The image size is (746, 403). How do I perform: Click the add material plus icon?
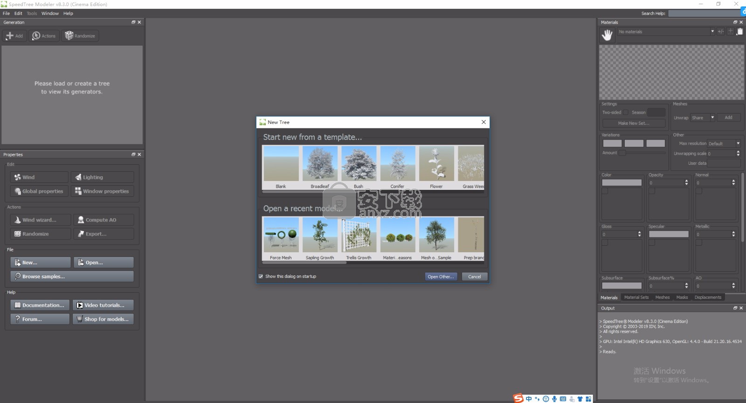pyautogui.click(x=731, y=32)
